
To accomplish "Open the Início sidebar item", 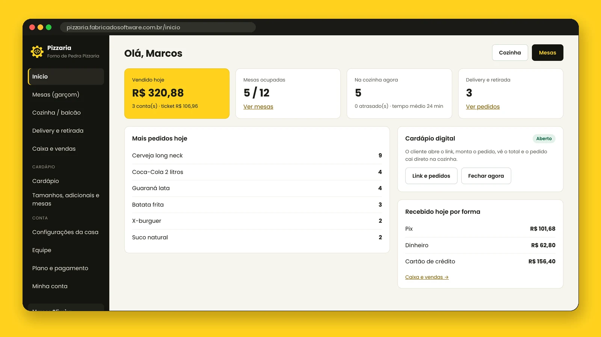I will point(66,77).
